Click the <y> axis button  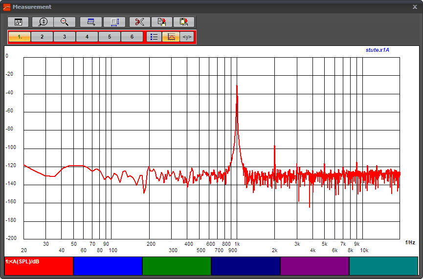point(187,37)
